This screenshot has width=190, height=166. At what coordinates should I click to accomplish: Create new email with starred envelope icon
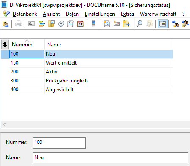(116, 24)
